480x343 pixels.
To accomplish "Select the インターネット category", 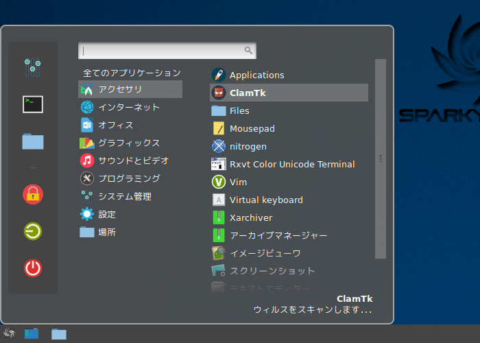I will click(x=130, y=107).
